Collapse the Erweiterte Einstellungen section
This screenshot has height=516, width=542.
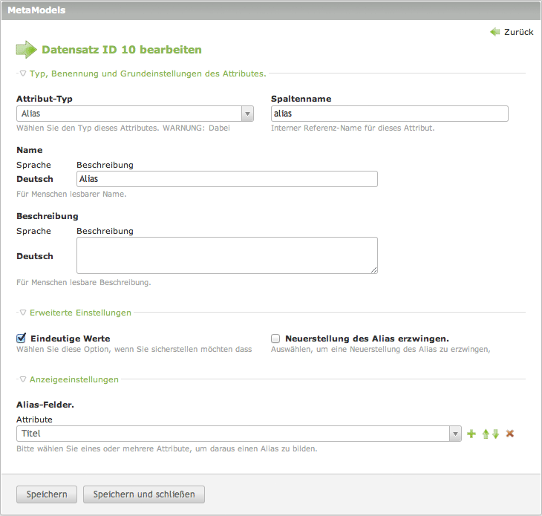coord(75,313)
